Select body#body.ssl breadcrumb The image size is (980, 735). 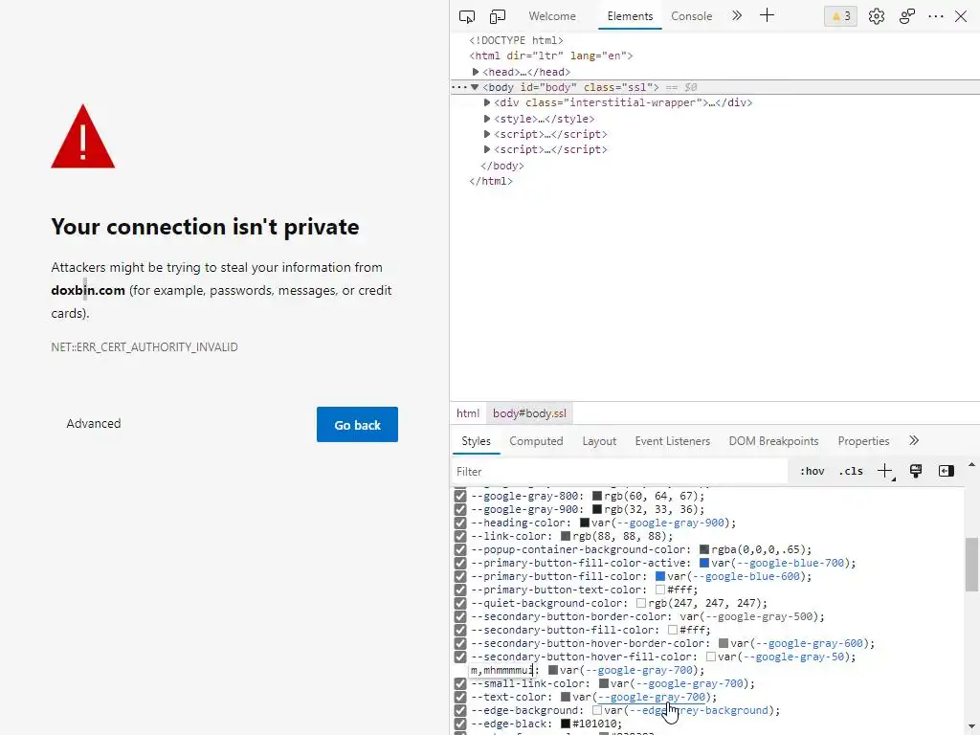tap(529, 413)
